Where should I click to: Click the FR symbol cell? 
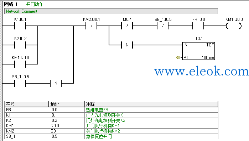click(26, 110)
